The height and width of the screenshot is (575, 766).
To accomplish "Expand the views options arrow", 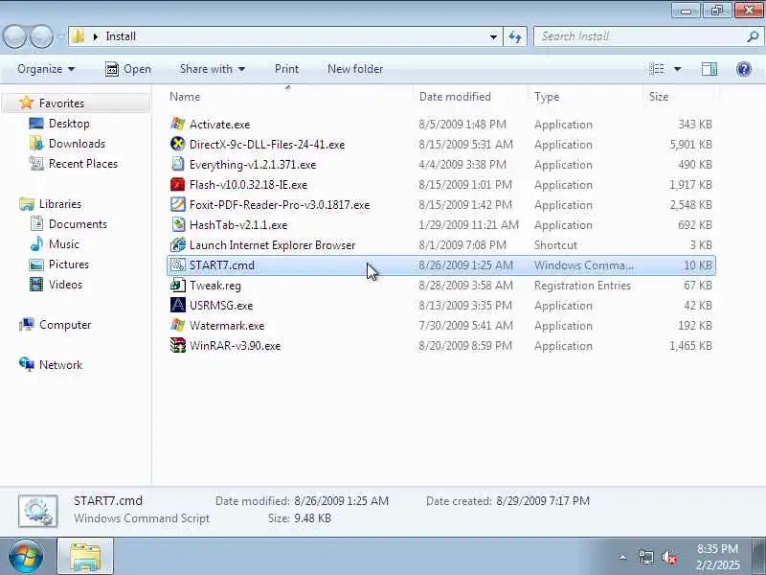I will (x=678, y=69).
